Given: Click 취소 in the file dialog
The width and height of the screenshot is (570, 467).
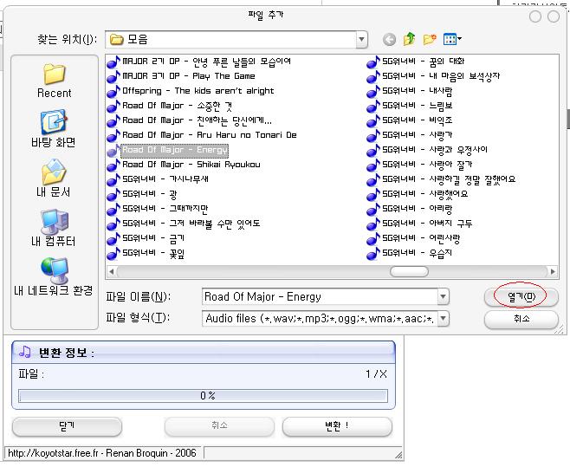Looking at the screenshot, I should (x=521, y=319).
